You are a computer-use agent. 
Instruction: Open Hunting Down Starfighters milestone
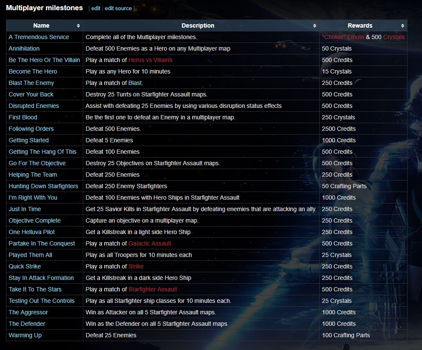point(43,186)
